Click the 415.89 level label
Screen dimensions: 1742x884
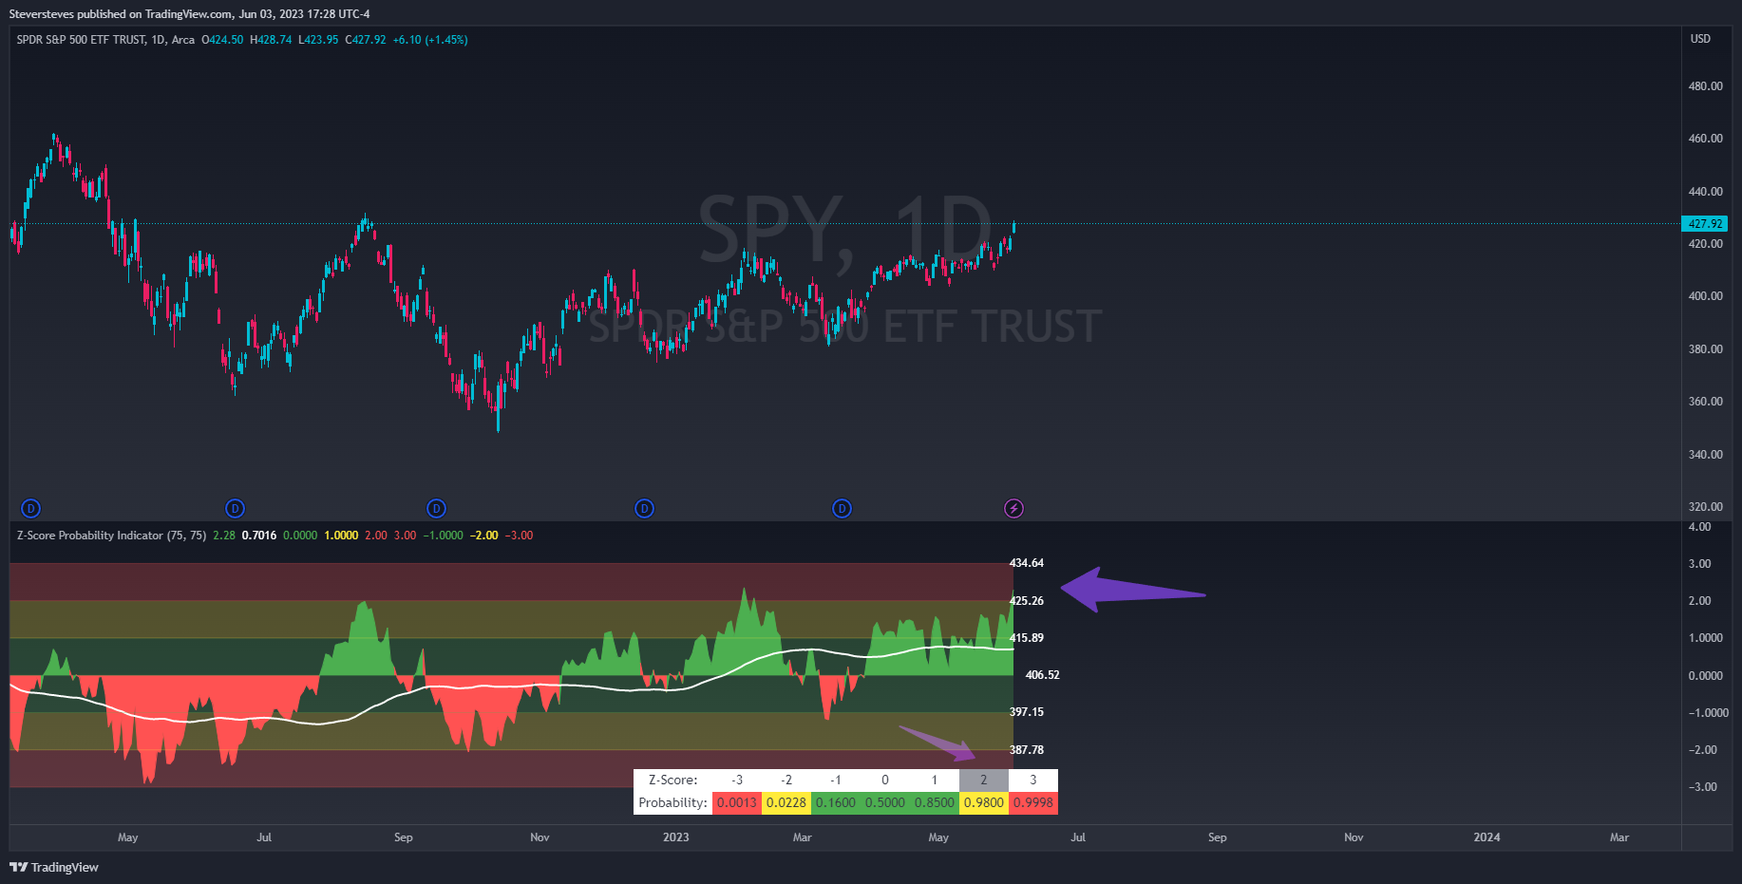[1027, 638]
